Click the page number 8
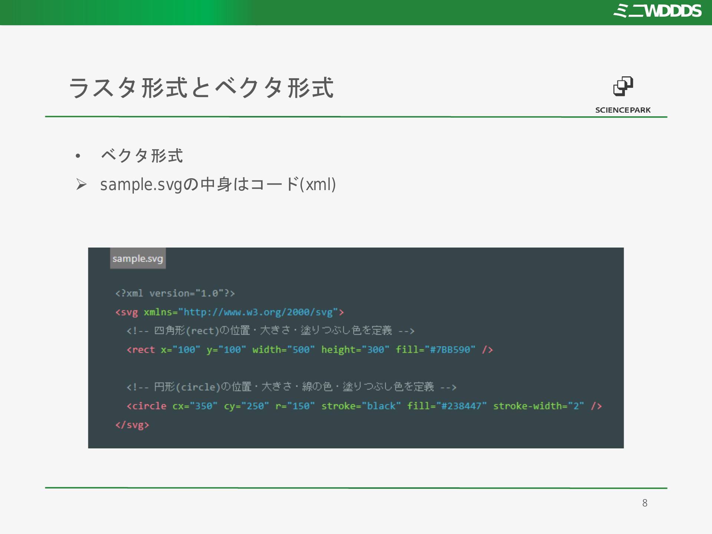Screen dimensions: 712x534 tap(645, 503)
